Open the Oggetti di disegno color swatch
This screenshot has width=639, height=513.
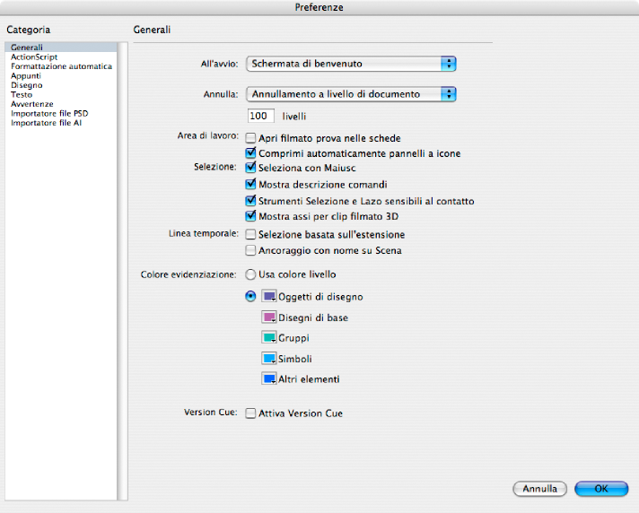click(x=269, y=296)
